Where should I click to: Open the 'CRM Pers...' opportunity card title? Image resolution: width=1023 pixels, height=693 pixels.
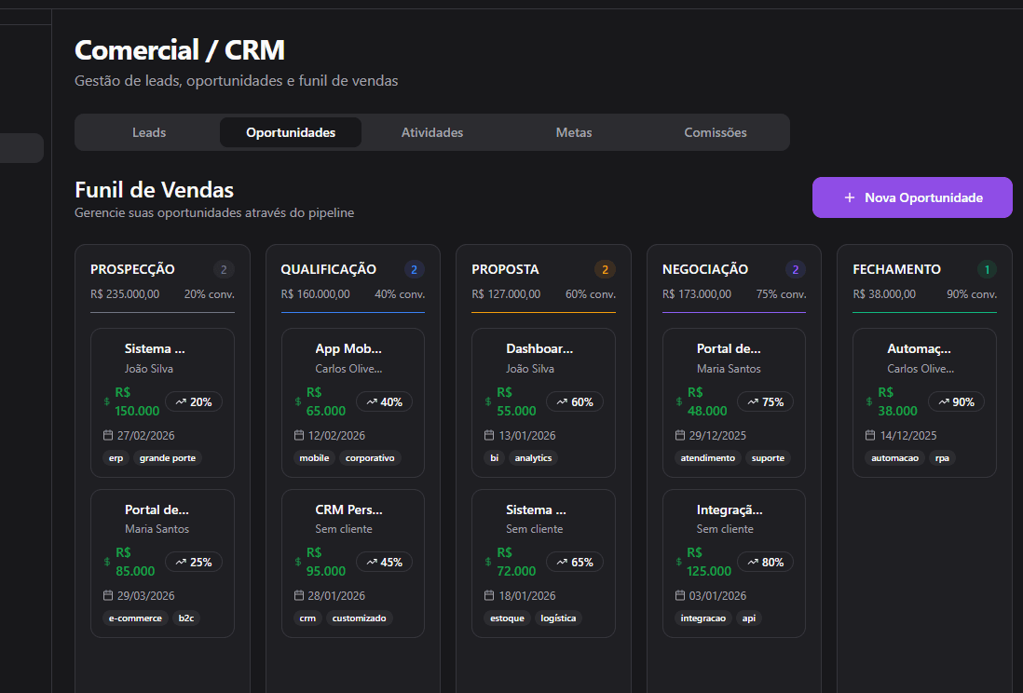pyautogui.click(x=349, y=510)
